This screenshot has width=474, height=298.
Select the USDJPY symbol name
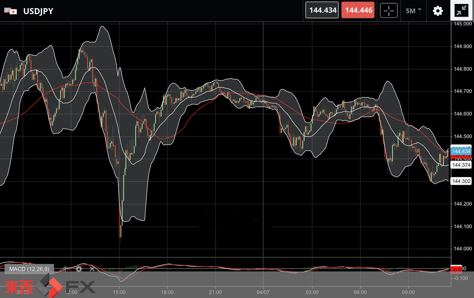(x=38, y=11)
